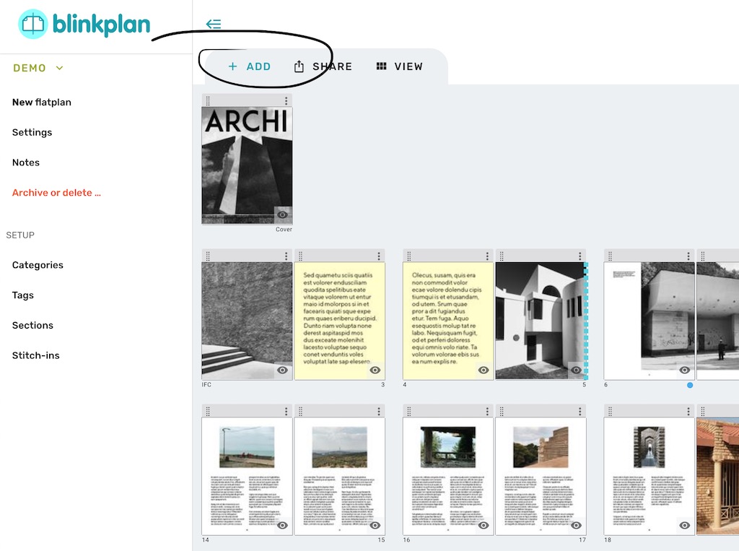
Task: Click the New flatplan link
Action: tap(41, 102)
